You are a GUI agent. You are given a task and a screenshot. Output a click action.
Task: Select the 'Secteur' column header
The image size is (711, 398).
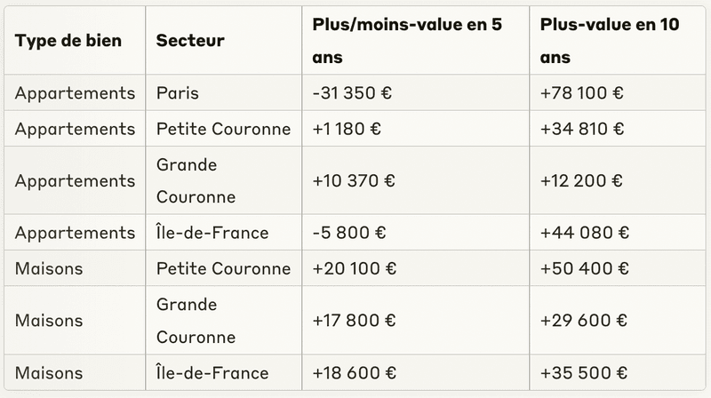(190, 41)
